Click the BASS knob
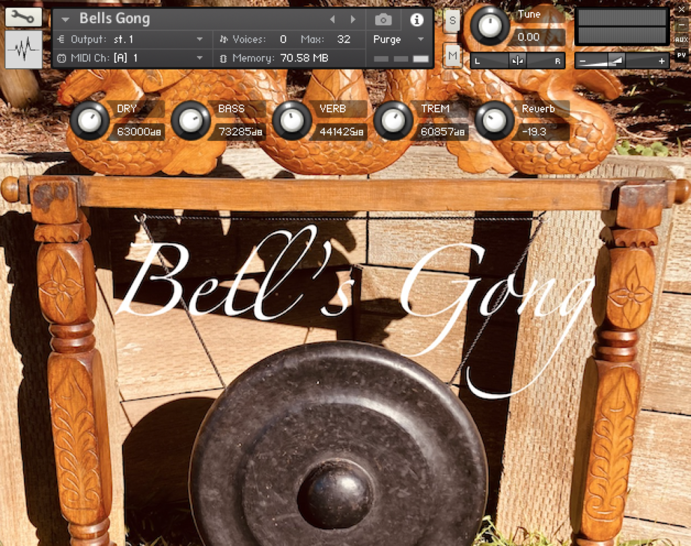Image resolution: width=691 pixels, height=546 pixels. 191,121
